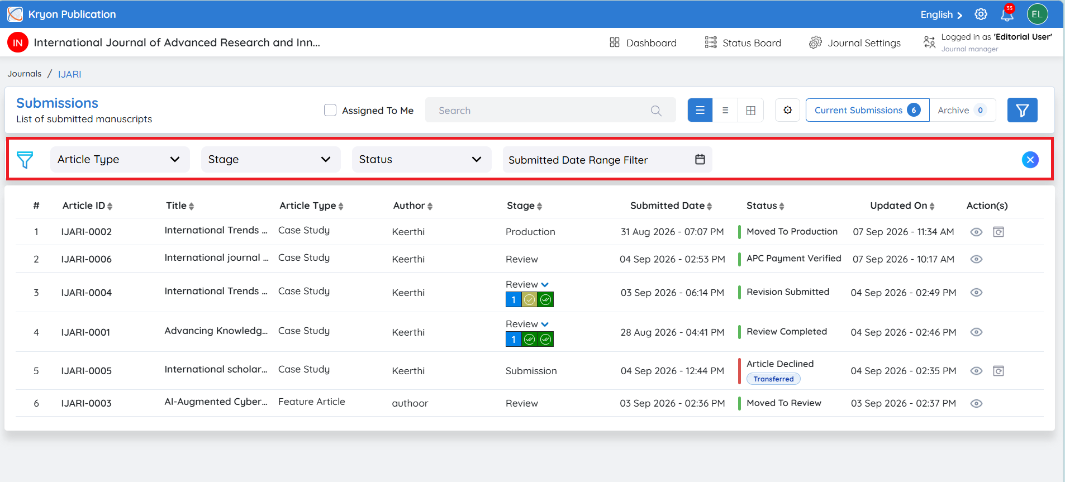Image resolution: width=1065 pixels, height=482 pixels.
Task: Open the English language selector
Action: click(x=942, y=15)
